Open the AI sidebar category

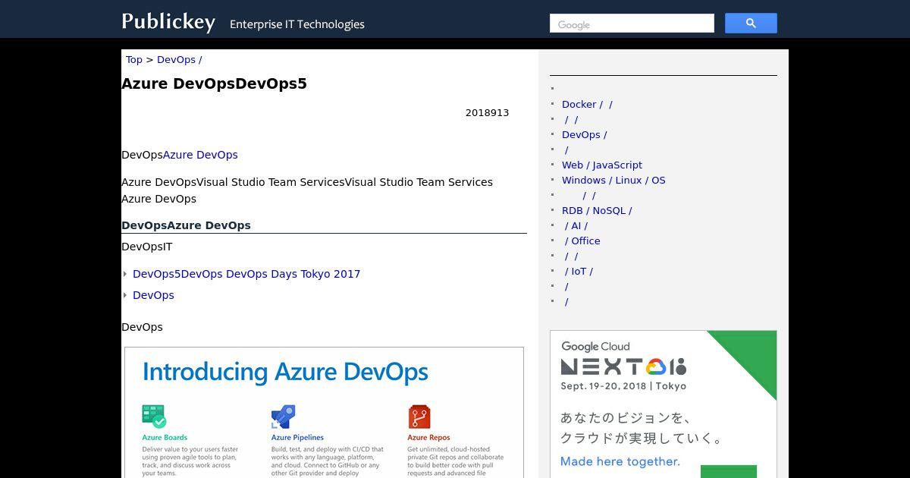pos(576,225)
